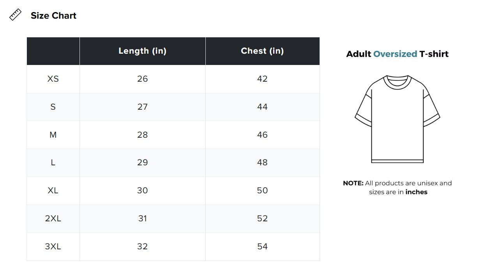Click the chest value 46 for M
The height and width of the screenshot is (275, 484).
point(262,135)
